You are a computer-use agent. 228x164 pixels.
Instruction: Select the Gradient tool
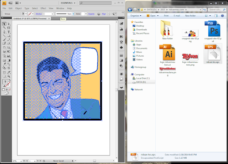pyautogui.click(x=9, y=60)
